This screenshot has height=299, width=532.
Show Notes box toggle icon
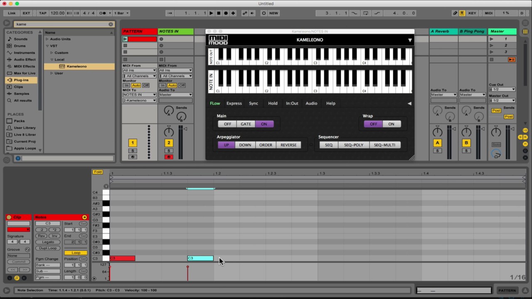point(17,278)
